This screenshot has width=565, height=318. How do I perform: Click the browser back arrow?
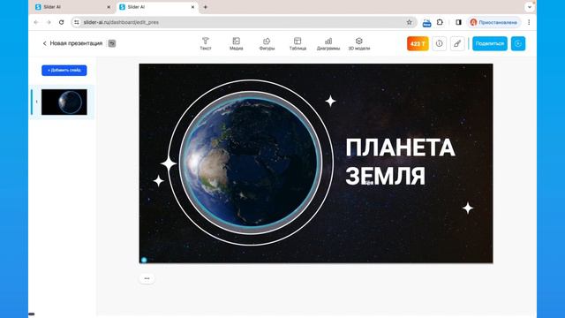36,22
